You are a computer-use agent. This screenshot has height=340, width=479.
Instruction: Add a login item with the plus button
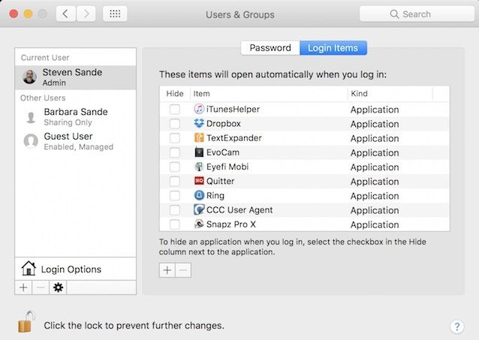pos(167,270)
